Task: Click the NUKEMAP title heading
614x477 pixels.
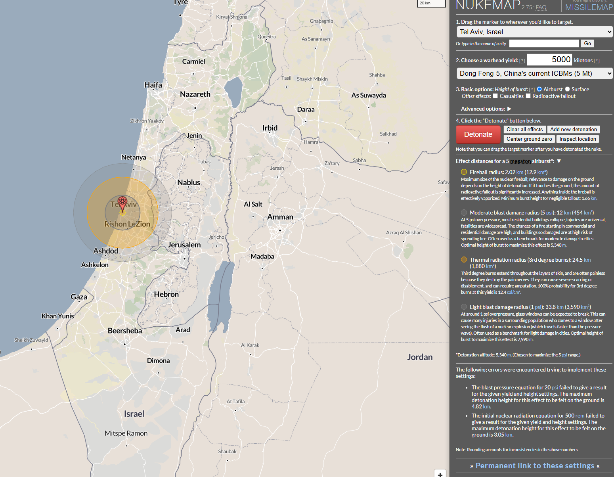Action: click(x=488, y=5)
